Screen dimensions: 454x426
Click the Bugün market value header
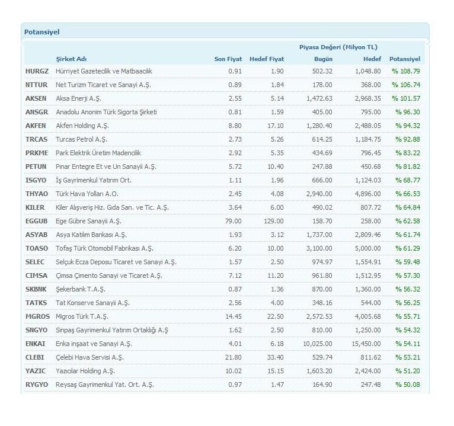point(323,59)
